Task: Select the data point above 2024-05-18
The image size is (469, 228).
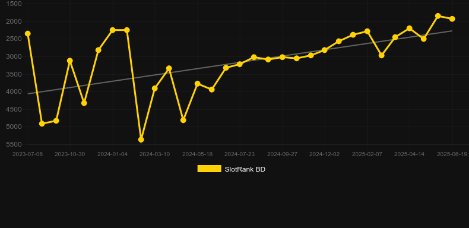Action: pyautogui.click(x=198, y=84)
